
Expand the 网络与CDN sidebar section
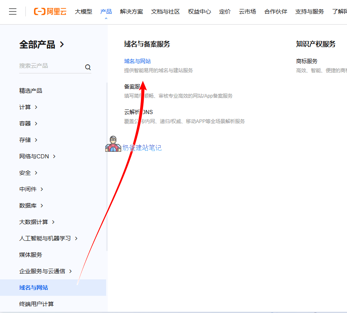55,156
